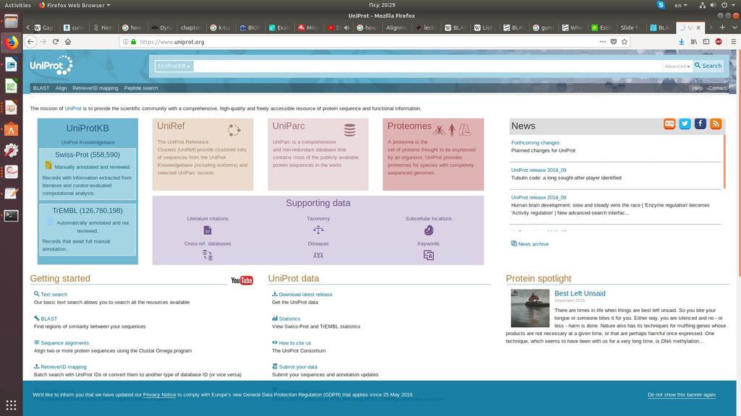Open Protein spotlight lighthouse thumbnail
This screenshot has width=741, height=416.
pos(530,308)
